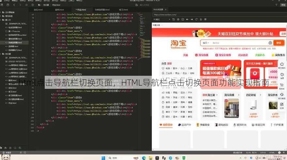Click the save file icon in toolbar
Screen dimensions: 287x160
pos(8,5)
